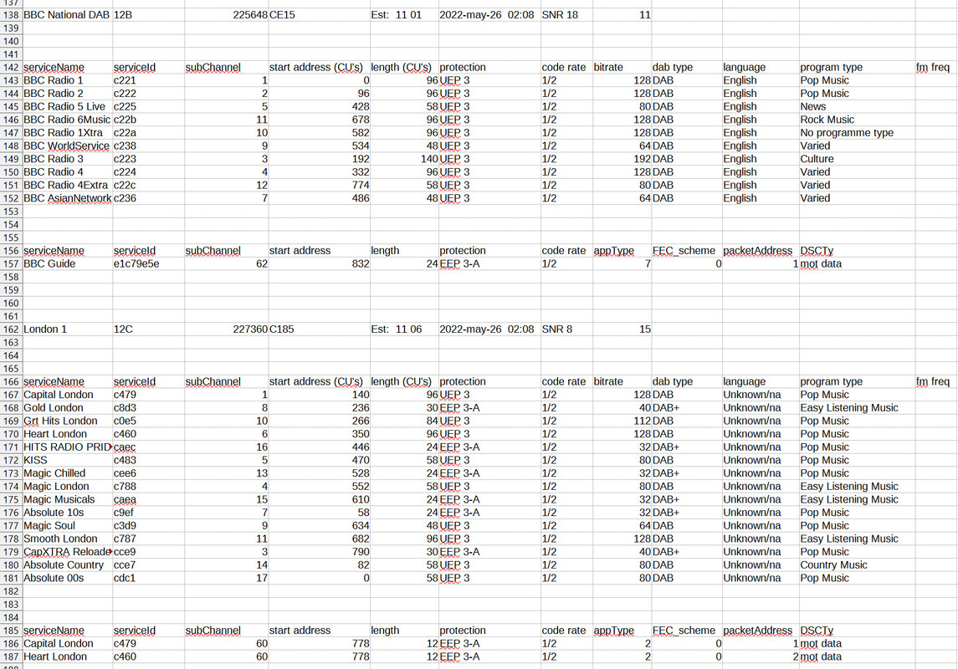958x669 pixels.
Task: Select bitrate cell '112' for Grt Hits London
Action: pos(622,421)
